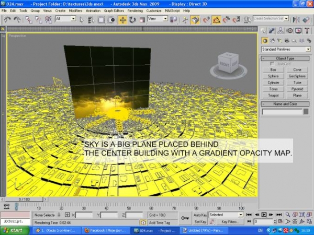Toggle Angle Snap icon
Screen dimensions: 314x235
216,20
